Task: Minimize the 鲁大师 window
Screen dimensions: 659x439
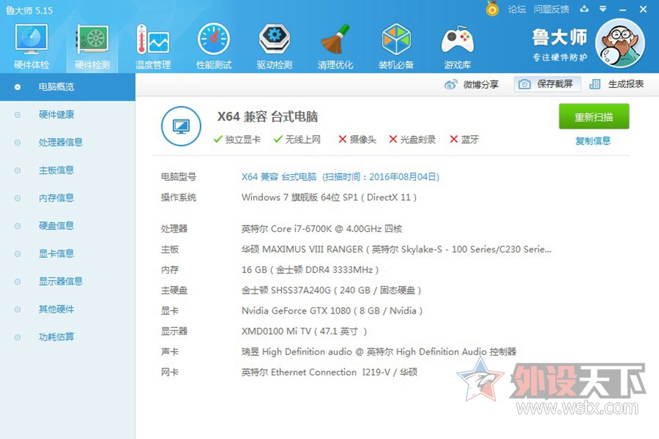Action: [623, 9]
